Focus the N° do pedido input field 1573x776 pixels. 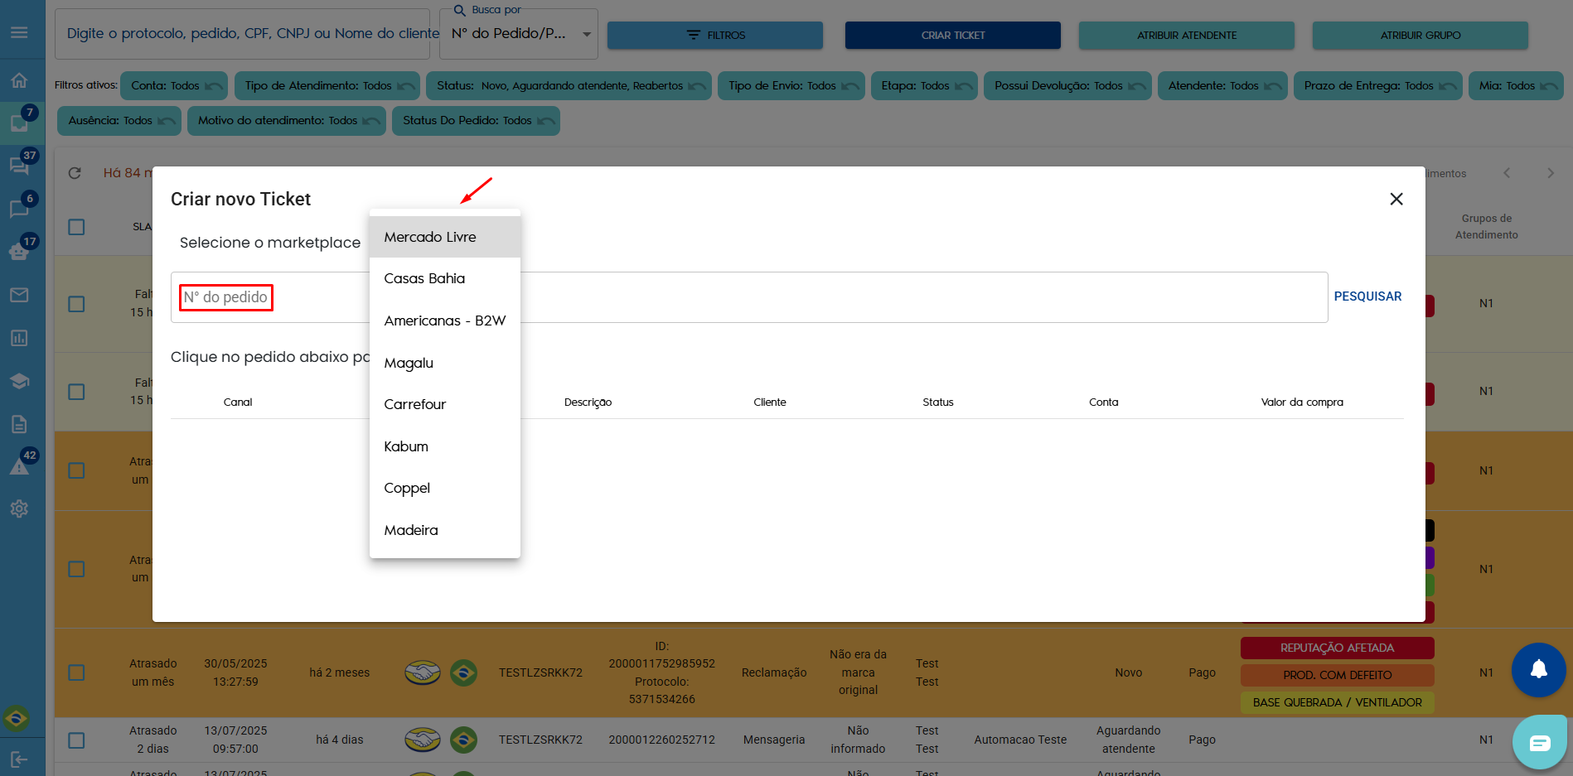pyautogui.click(x=749, y=297)
